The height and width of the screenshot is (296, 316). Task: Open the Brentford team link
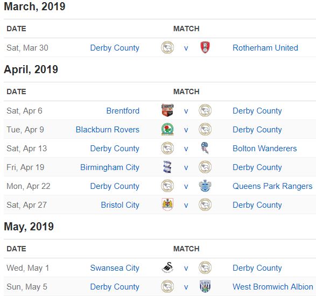[x=123, y=111]
